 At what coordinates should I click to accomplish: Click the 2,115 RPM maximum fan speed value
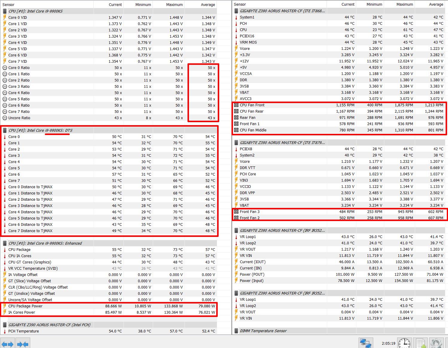(x=404, y=111)
